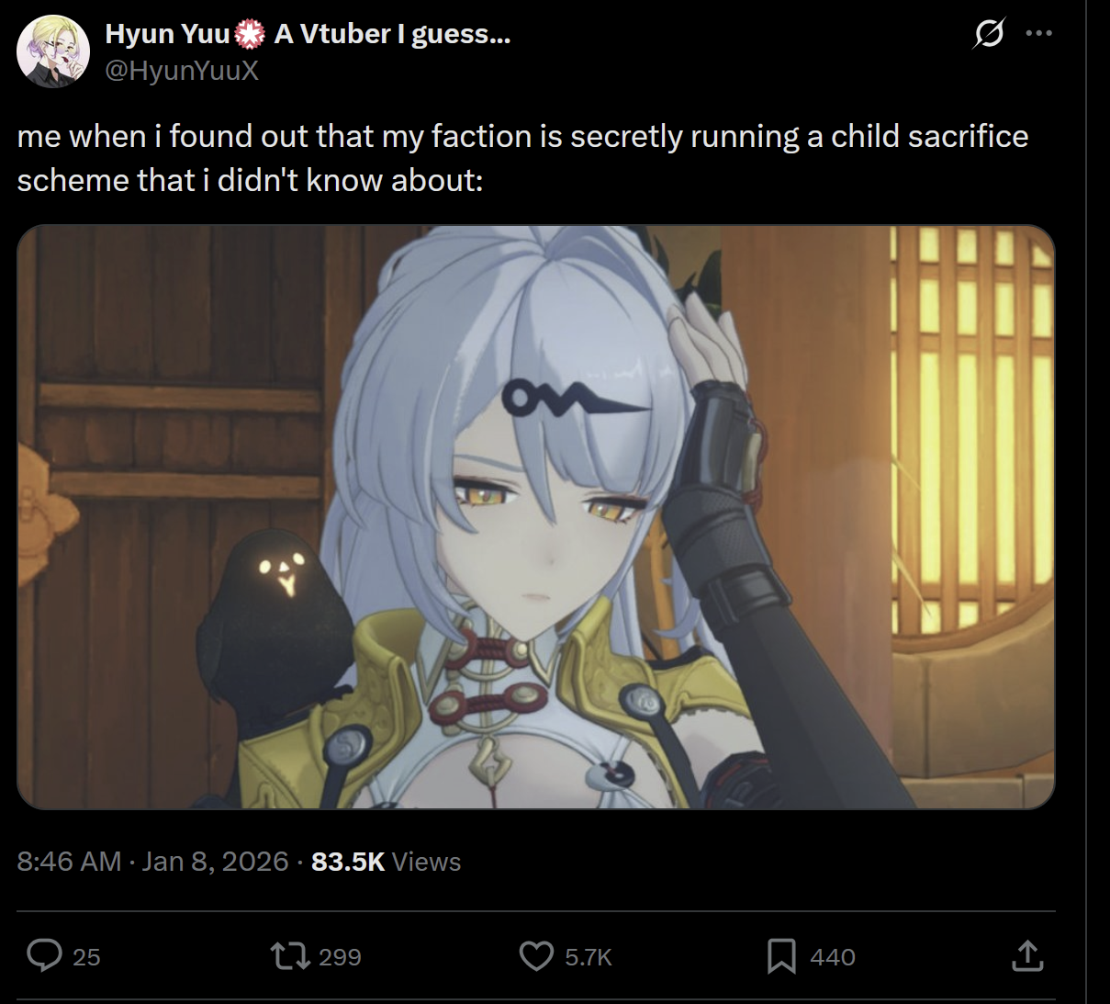Click the repost count 299

(340, 957)
